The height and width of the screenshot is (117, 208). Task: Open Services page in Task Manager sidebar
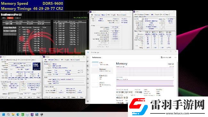click(x=88, y=88)
